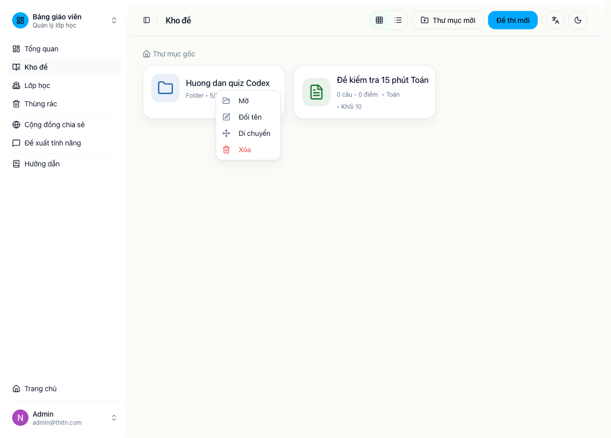Click the Huong dan quiz Codex folder icon

(165, 88)
